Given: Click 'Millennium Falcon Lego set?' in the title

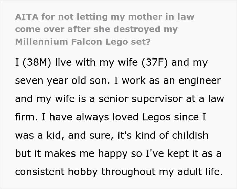Looking at the screenshot, I should 83,42.
